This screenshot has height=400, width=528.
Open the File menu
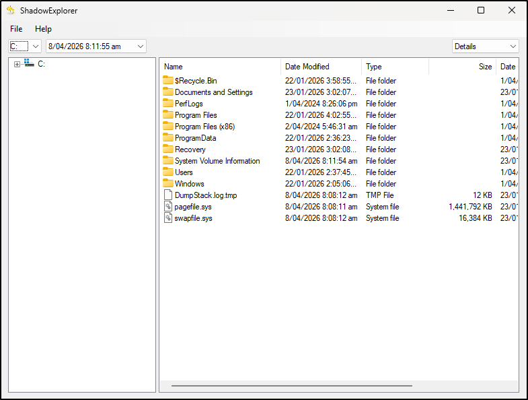coord(16,29)
